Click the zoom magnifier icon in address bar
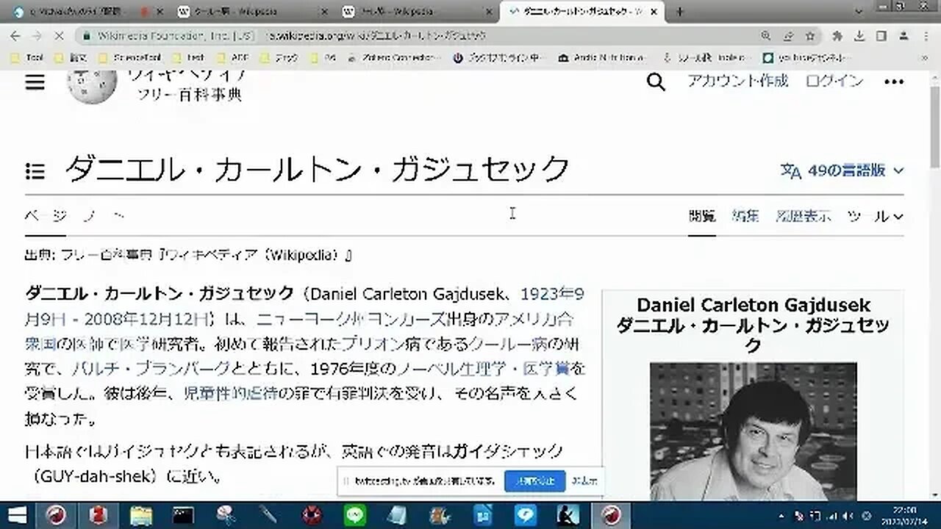Image resolution: width=941 pixels, height=529 pixels. pyautogui.click(x=766, y=35)
